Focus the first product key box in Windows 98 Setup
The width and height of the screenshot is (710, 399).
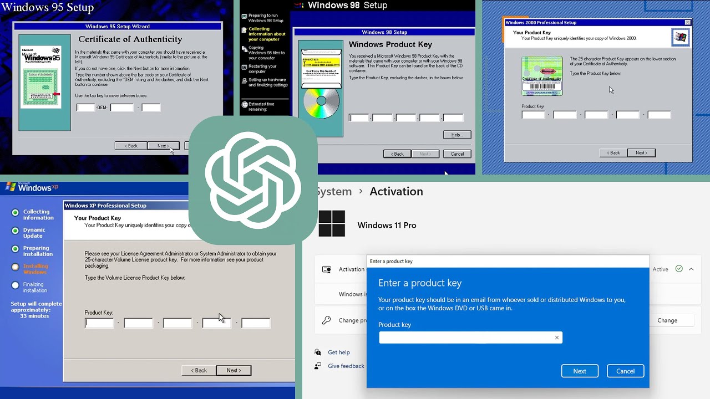pyautogui.click(x=359, y=117)
